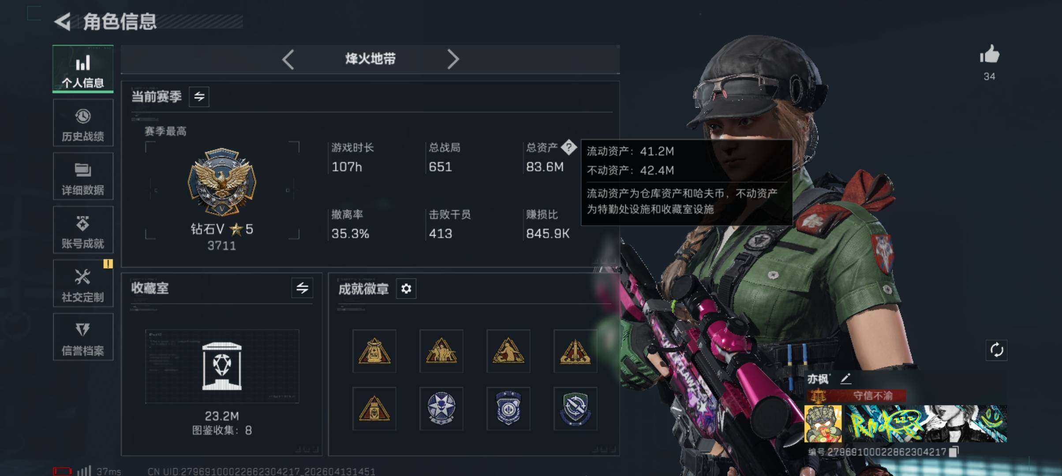The image size is (1062, 476).
Task: Select the 收藏室 collection room thumbnail
Action: coord(222,366)
